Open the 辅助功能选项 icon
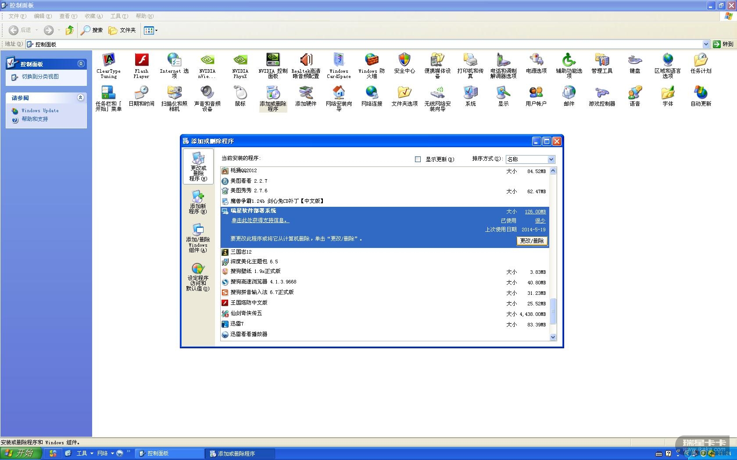The height and width of the screenshot is (460, 737). (569, 66)
